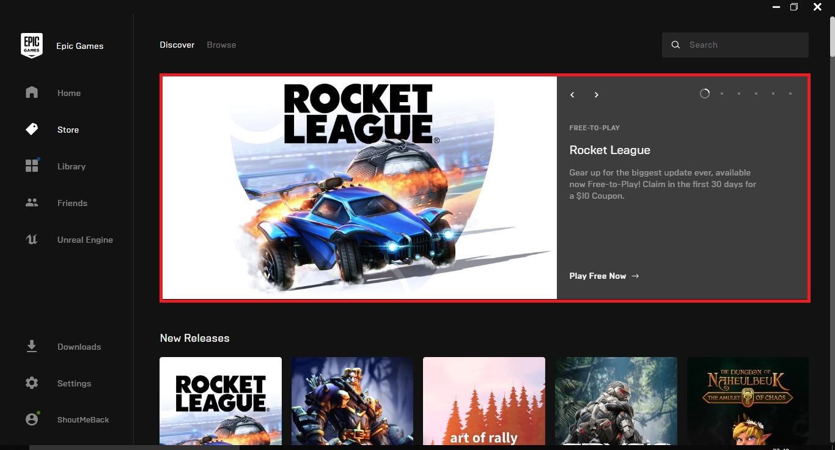Viewport: 835px width, 450px height.
Task: Open the art of rally thumbnail
Action: tap(484, 401)
